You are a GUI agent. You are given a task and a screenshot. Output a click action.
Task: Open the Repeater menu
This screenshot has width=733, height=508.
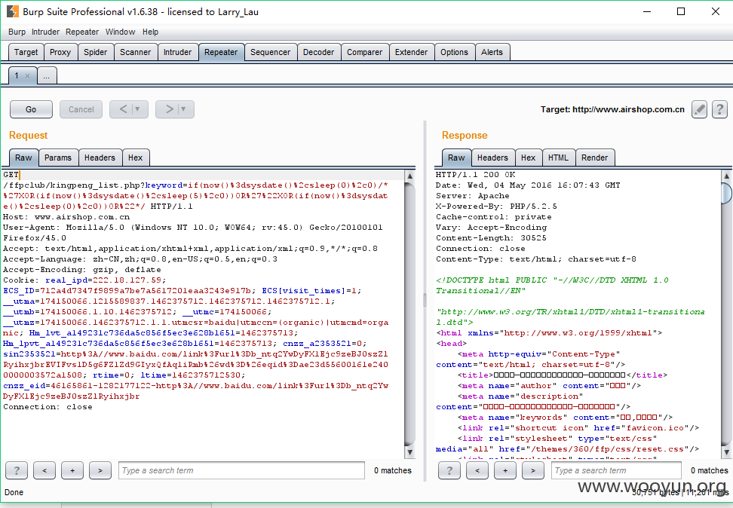pyautogui.click(x=81, y=32)
